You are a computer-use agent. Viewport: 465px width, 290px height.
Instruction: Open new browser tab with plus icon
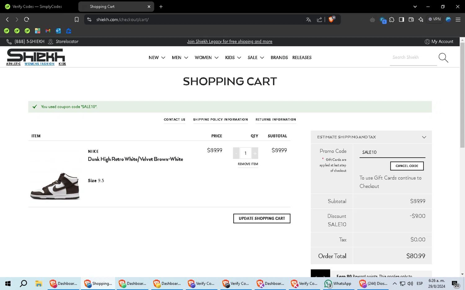[x=161, y=6]
